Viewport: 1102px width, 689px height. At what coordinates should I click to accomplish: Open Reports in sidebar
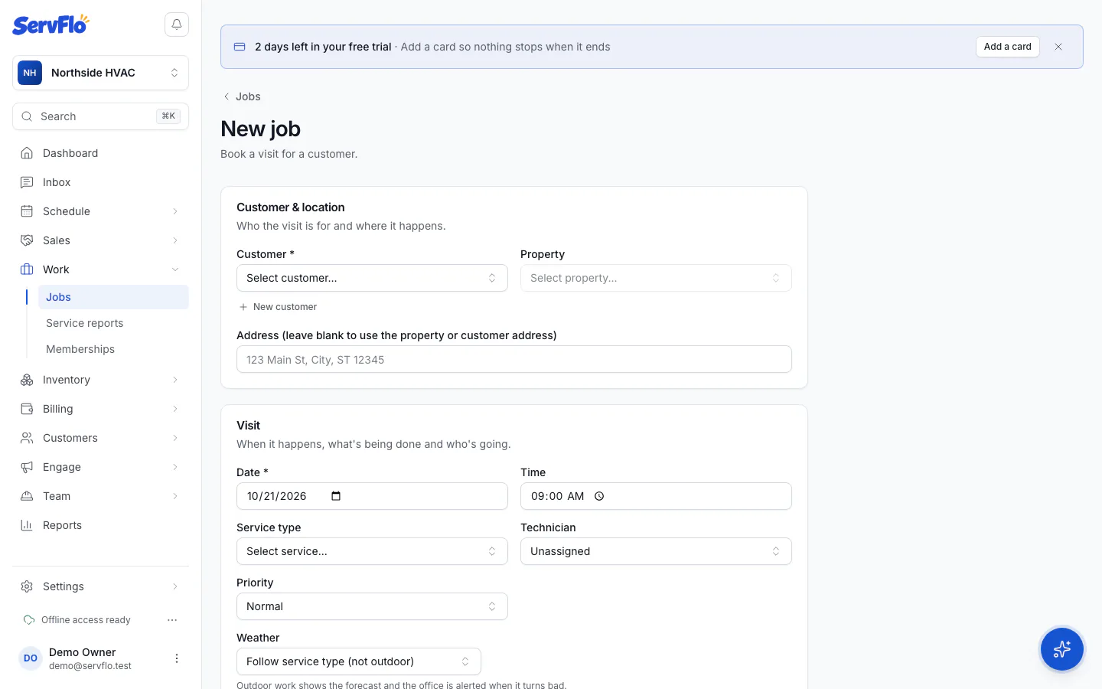tap(100, 525)
